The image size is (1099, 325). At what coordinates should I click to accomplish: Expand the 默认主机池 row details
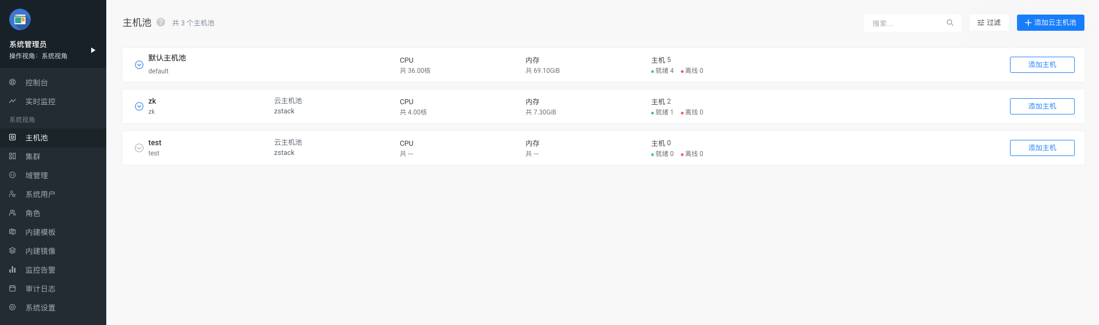coord(139,64)
